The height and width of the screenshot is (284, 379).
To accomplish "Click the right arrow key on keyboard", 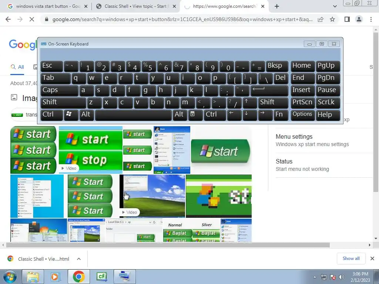I will [265, 115].
